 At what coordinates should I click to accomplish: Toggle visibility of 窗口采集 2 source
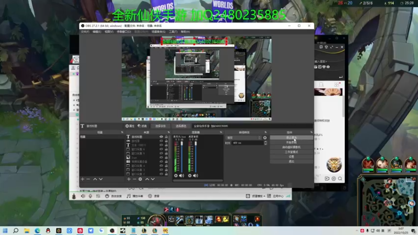[x=161, y=174]
